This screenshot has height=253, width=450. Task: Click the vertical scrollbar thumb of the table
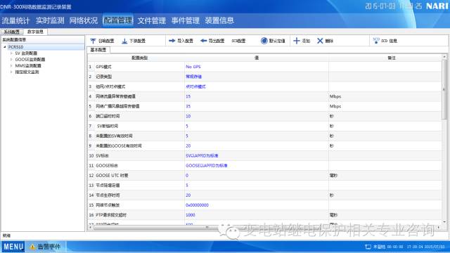(444, 89)
